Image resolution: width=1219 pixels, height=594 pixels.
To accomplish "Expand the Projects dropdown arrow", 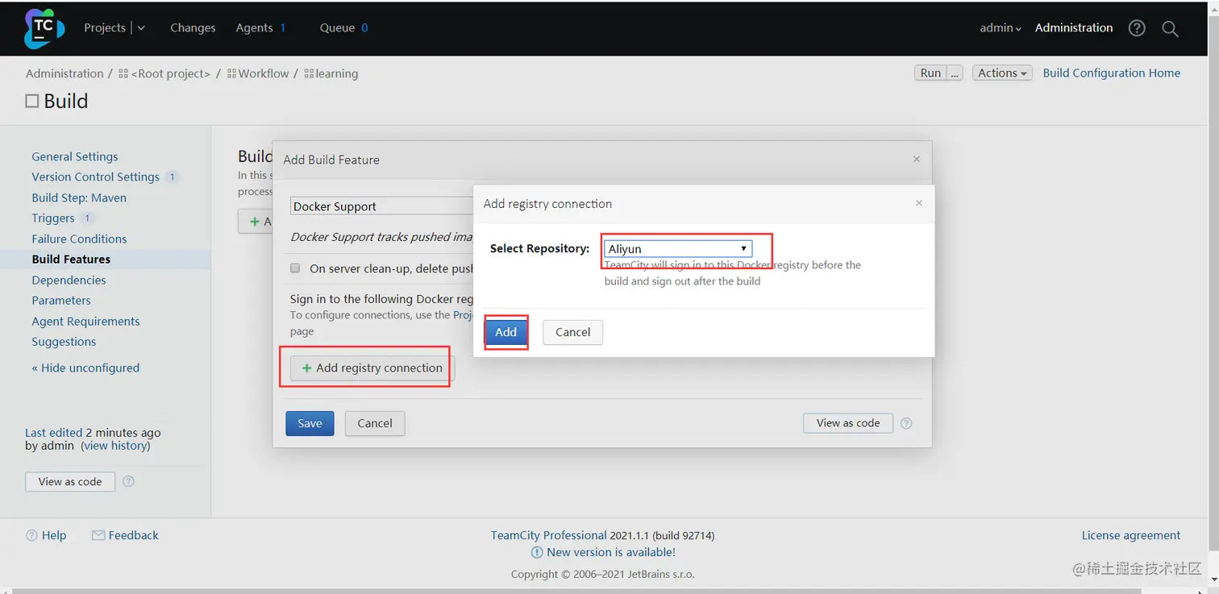I will (141, 28).
